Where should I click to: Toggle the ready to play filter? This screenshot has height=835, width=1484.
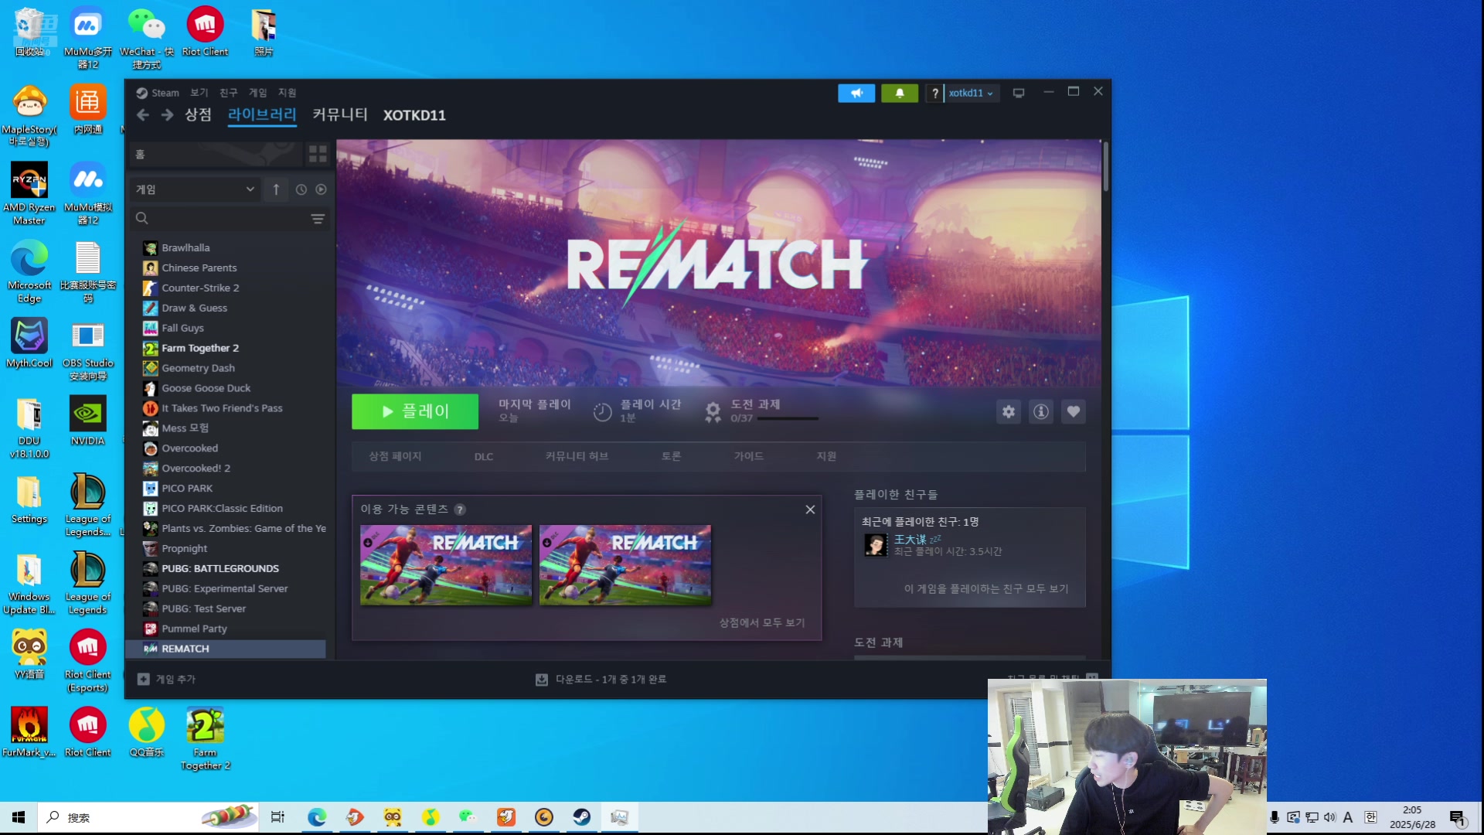click(x=321, y=189)
